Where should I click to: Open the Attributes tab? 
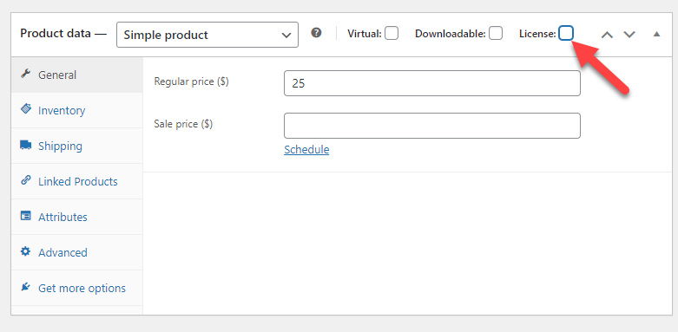77,217
